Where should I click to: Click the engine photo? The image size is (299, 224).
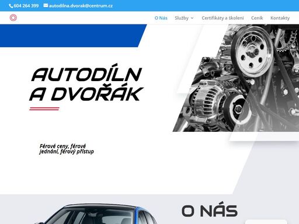coord(236,78)
